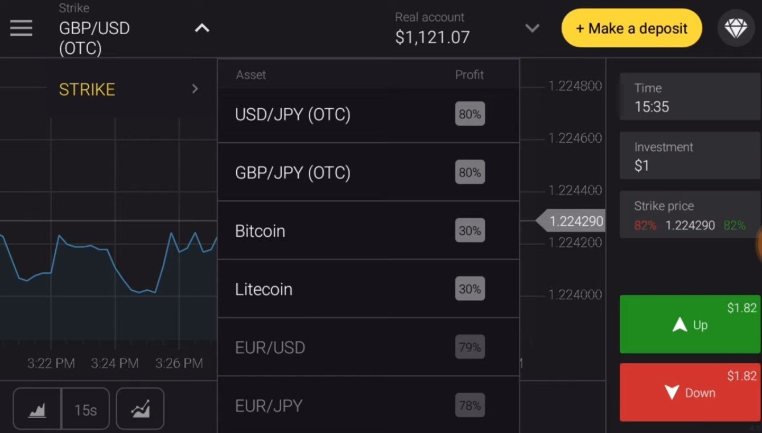The image size is (762, 433).
Task: Select USD/JPY (OTC) asset
Action: click(x=368, y=114)
